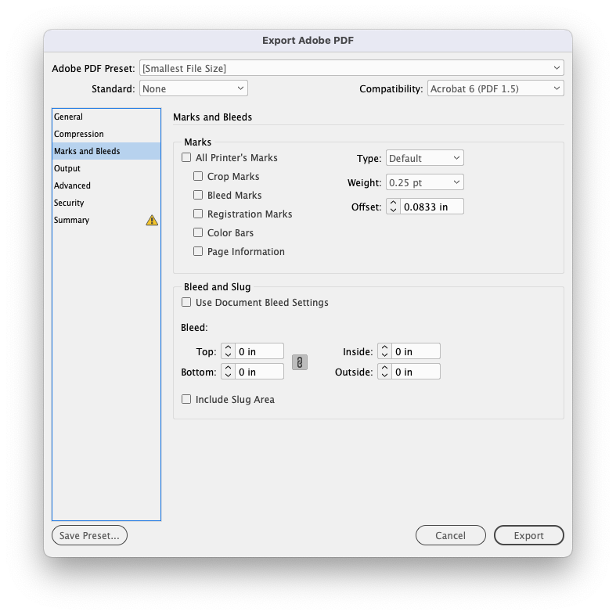The width and height of the screenshot is (616, 615).
Task: Click the chain link icon between bleed fields
Action: [x=299, y=362]
